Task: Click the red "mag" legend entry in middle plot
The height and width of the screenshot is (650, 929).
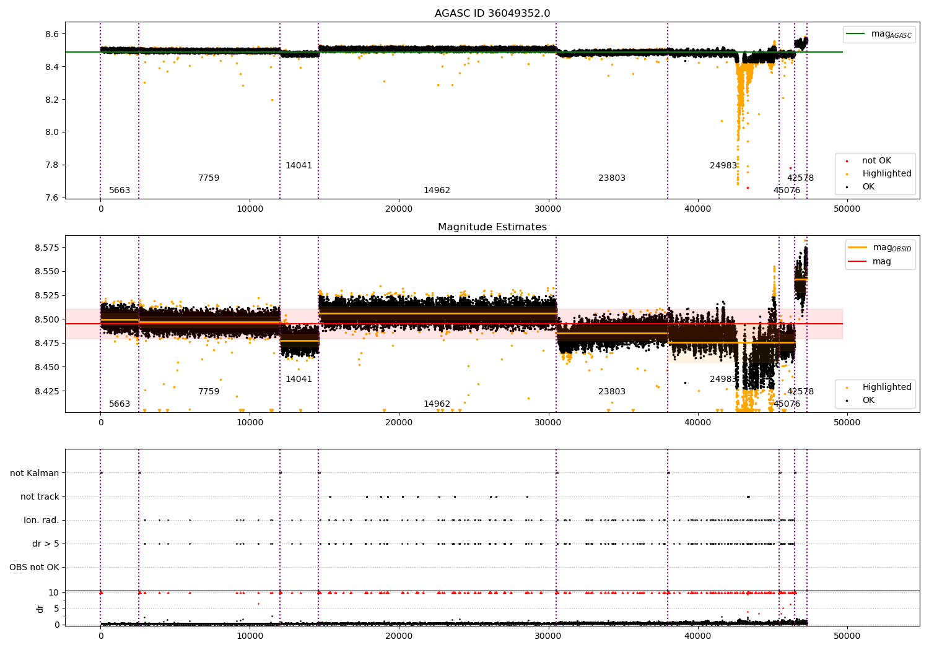Action: tap(870, 262)
